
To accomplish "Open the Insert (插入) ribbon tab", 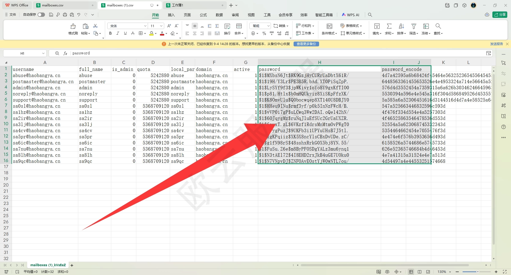I will pos(171,15).
